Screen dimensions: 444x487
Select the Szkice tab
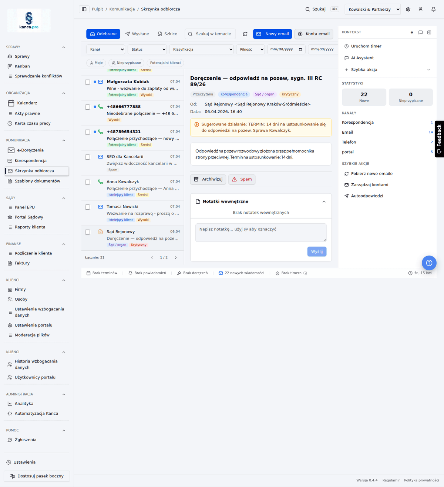tap(167, 34)
